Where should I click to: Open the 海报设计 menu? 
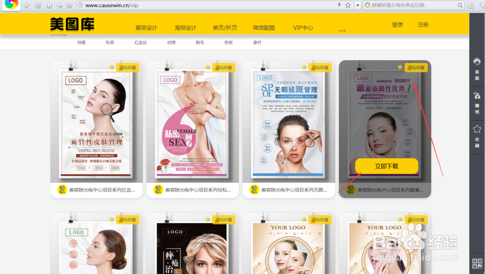tap(185, 28)
